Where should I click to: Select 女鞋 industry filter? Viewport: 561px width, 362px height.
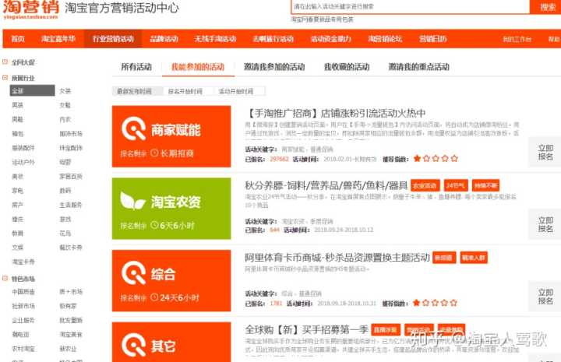[65, 105]
